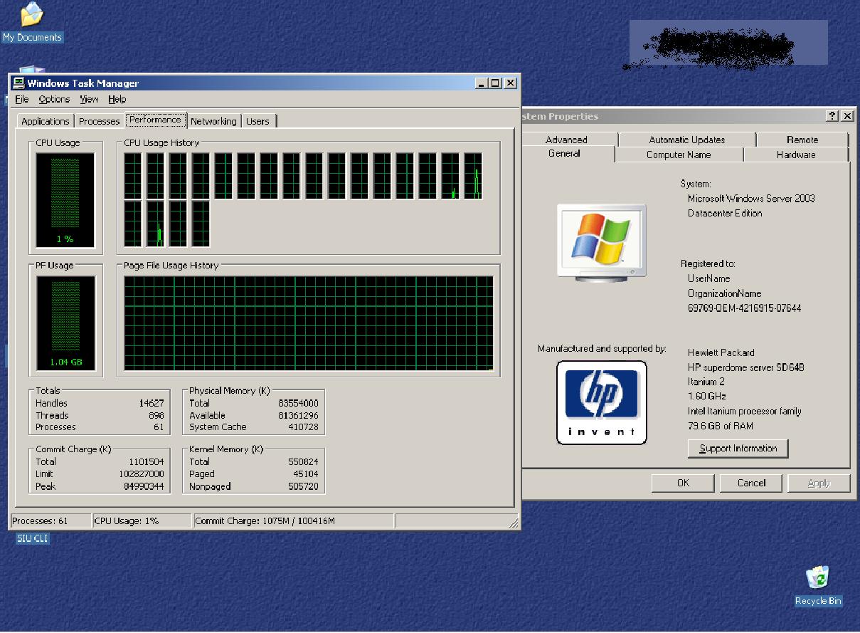Click Kernel Memory total value 550824

(x=303, y=461)
